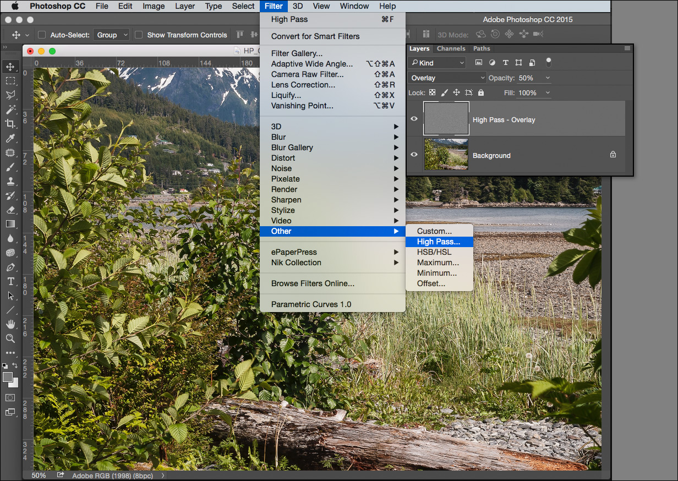Open the Move tool preset picker arrow
Screen dimensions: 678x481
pyautogui.click(x=28, y=35)
